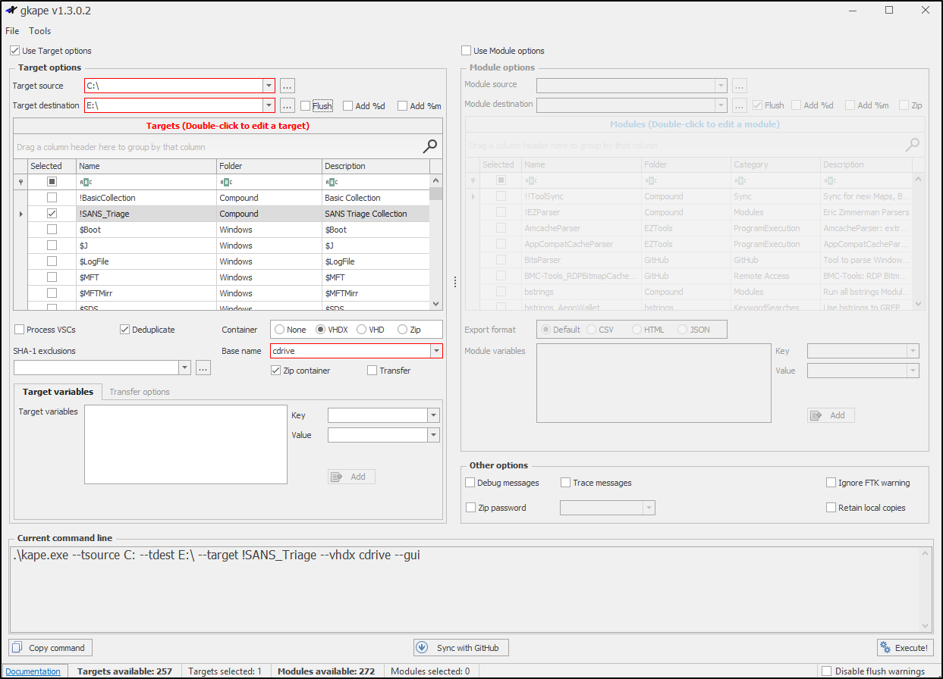This screenshot has height=679, width=943.
Task: Switch to Transfer options tab
Action: [x=140, y=392]
